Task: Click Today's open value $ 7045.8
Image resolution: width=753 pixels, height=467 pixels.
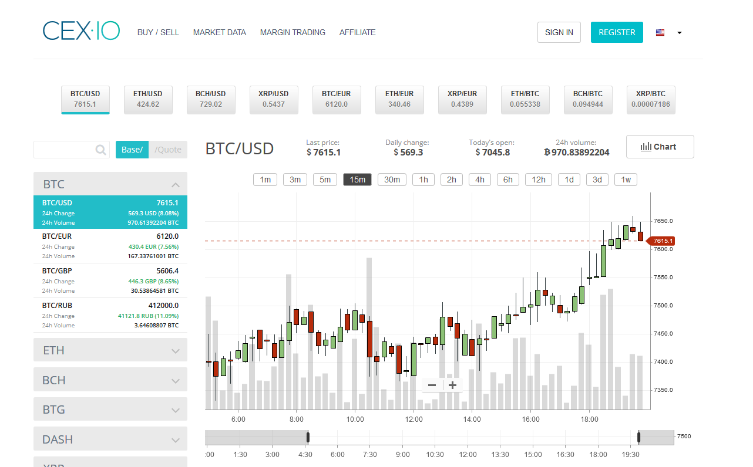Action: click(x=492, y=153)
